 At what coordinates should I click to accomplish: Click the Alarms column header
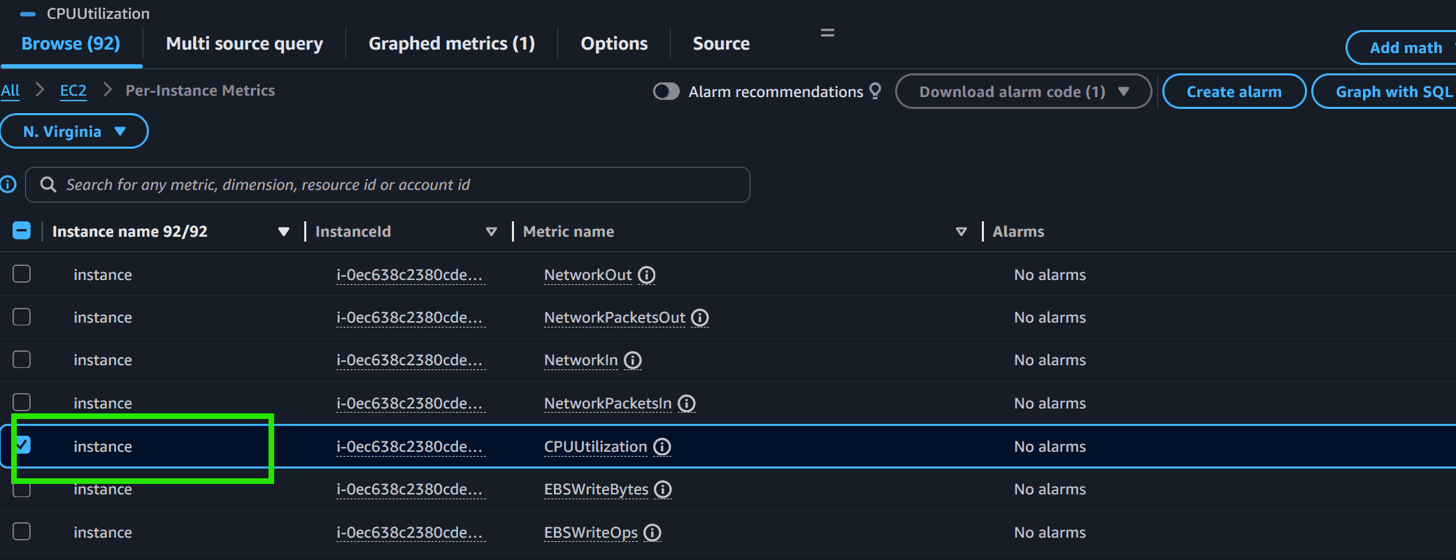coord(1018,232)
